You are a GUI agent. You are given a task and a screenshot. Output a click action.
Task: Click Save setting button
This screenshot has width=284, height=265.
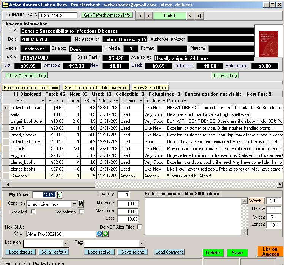(x=133, y=252)
